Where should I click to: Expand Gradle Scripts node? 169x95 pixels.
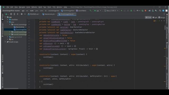click(x=5, y=42)
